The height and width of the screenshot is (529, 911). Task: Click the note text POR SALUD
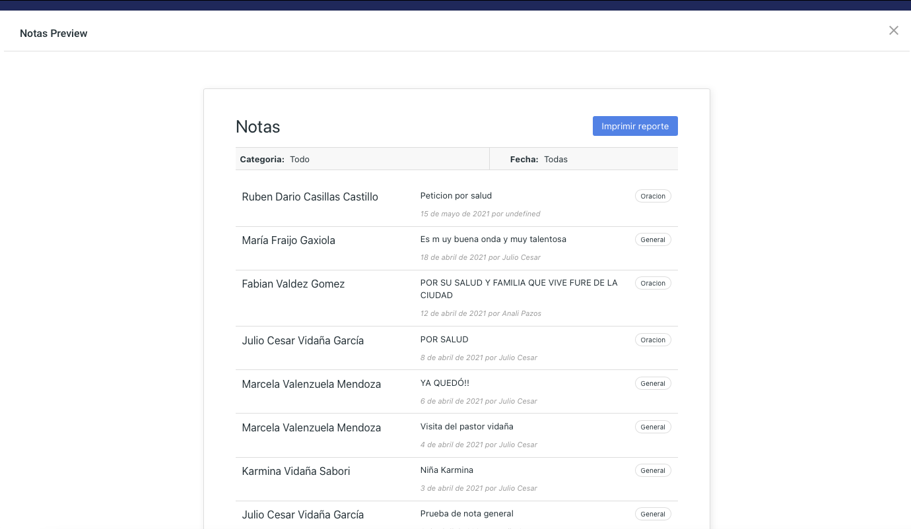coord(444,339)
